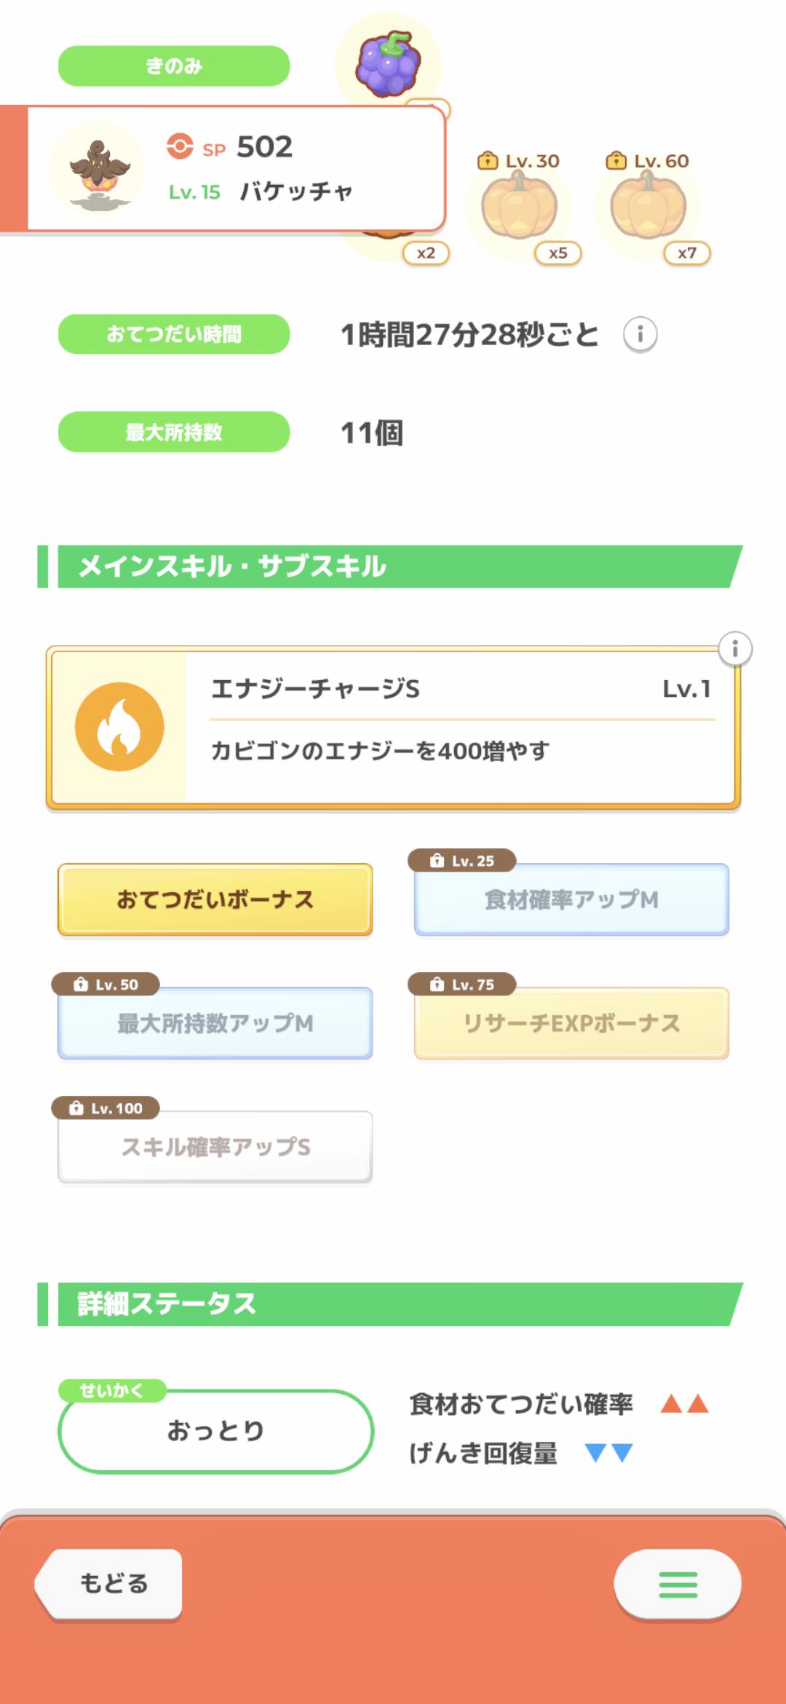786x1704 pixels.
Task: Tap locked リサーチEXPボーナス sub skill
Action: click(x=571, y=1024)
